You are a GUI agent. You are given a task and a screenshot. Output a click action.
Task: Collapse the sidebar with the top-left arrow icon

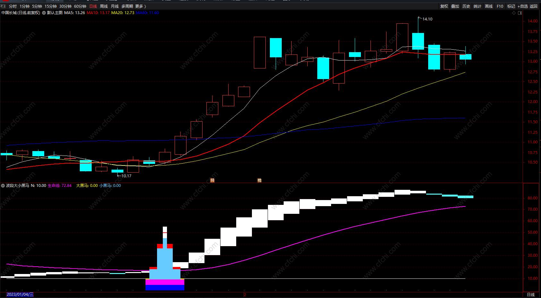[x=3, y=6]
